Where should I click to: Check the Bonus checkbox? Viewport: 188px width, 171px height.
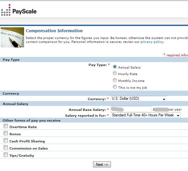pos(6,133)
